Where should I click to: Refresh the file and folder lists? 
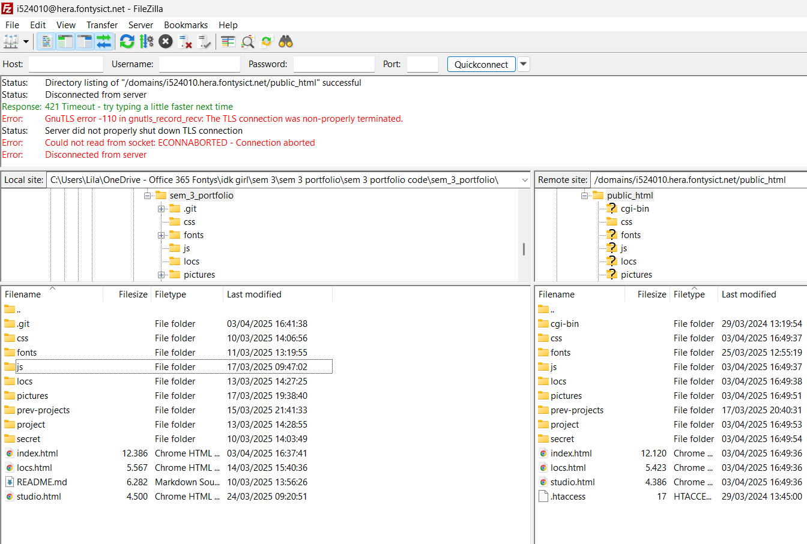(127, 41)
